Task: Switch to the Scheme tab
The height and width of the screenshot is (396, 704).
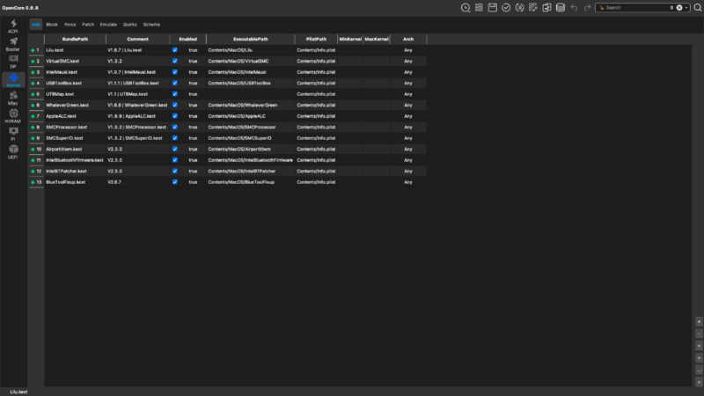Action: [151, 25]
